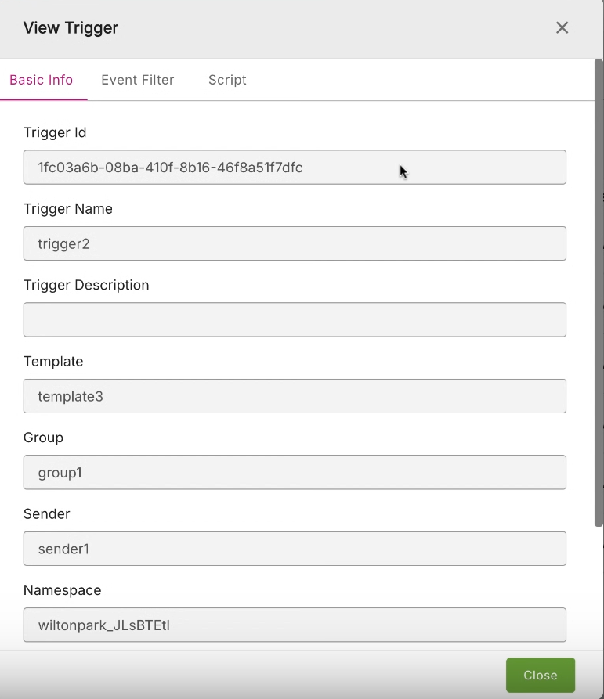Click the Trigger Id label
Screen dimensions: 604x699
pyautogui.click(x=55, y=133)
